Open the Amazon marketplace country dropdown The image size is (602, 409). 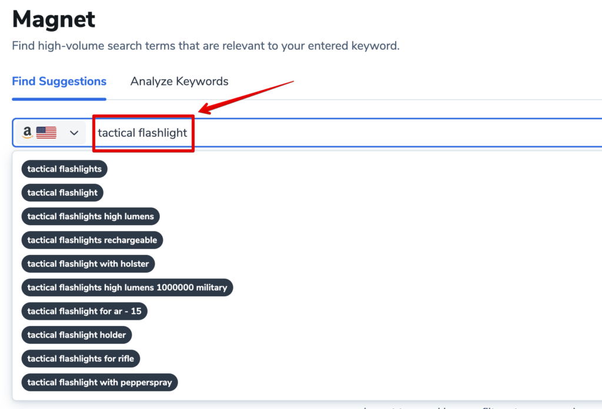(51, 133)
